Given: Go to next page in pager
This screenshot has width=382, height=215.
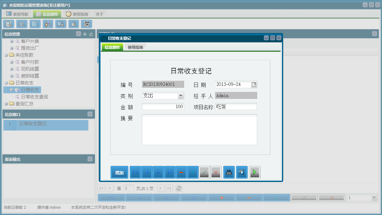Looking at the screenshot, I should [x=161, y=188].
